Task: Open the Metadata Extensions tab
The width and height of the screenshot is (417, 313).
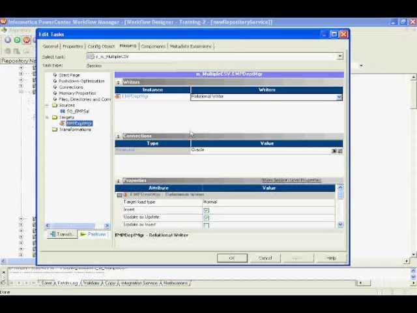Action: [x=190, y=46]
